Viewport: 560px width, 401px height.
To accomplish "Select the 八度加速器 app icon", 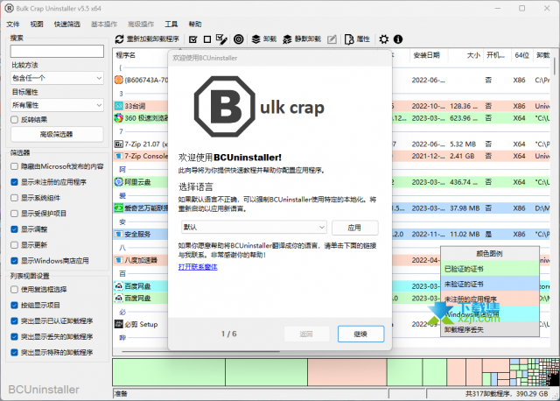I will 119,260.
